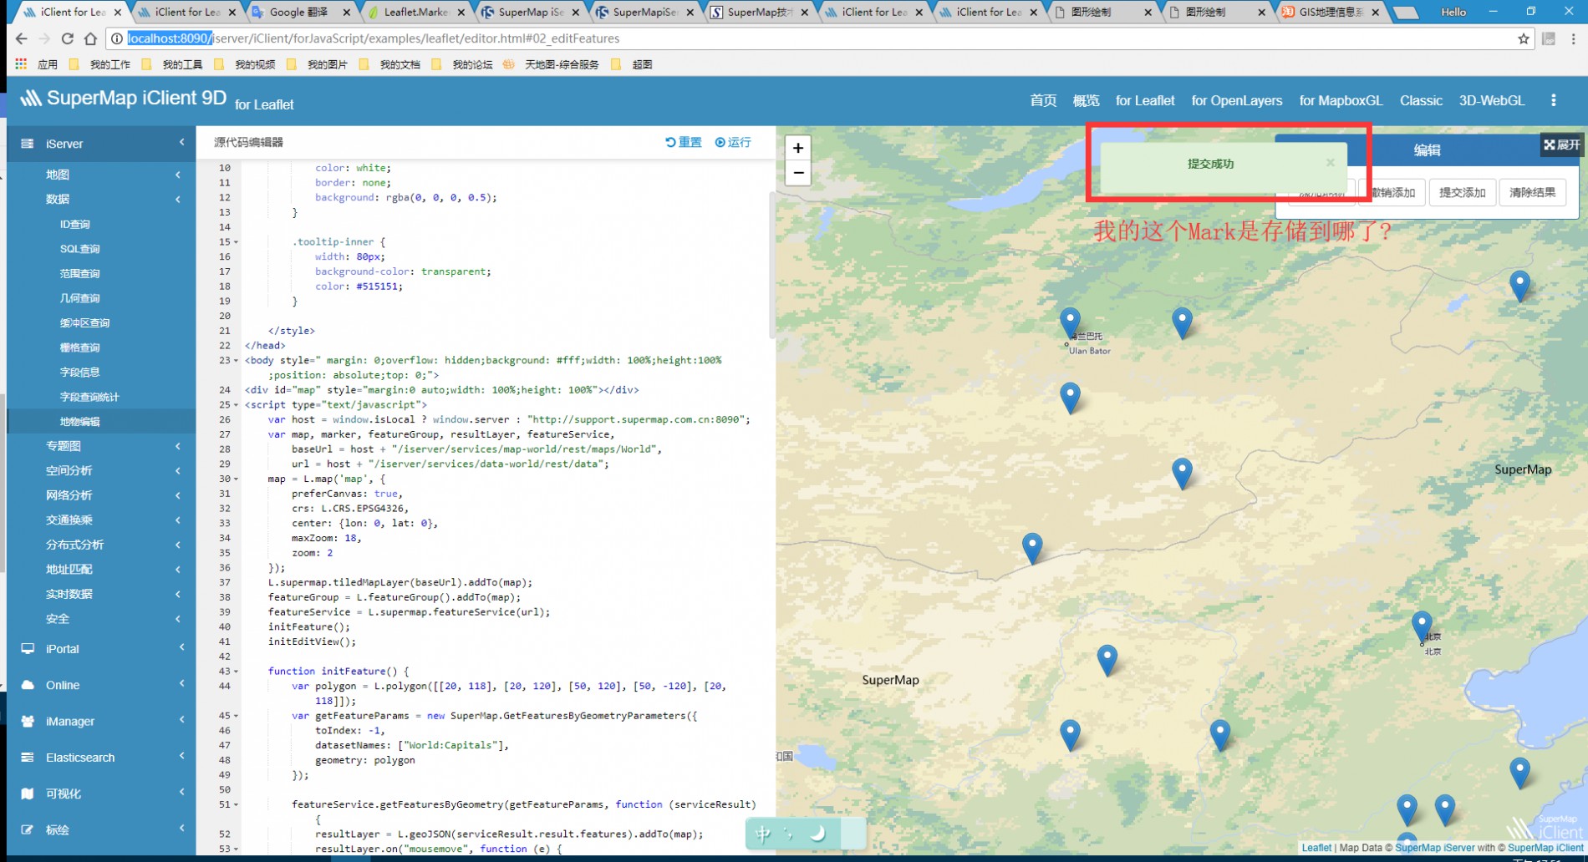Switch to the Google 翻译 browser tab
Viewport: 1588px width, 862px height.
(299, 12)
